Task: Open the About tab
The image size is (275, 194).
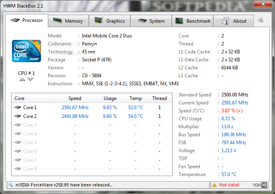Action: [234, 21]
